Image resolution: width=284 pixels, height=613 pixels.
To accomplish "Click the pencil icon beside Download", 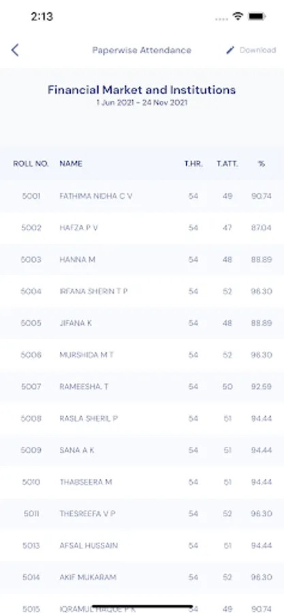I will (x=230, y=50).
